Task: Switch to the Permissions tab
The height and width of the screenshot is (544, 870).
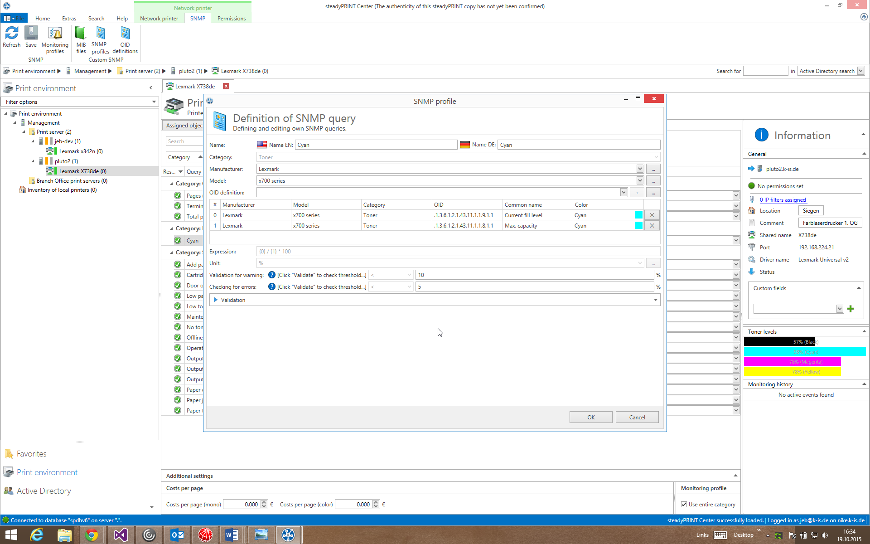Action: (231, 19)
